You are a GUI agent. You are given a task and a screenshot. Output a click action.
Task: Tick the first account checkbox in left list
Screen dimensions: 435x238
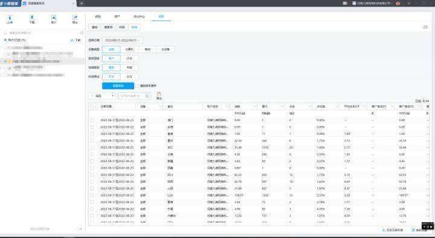point(5,48)
